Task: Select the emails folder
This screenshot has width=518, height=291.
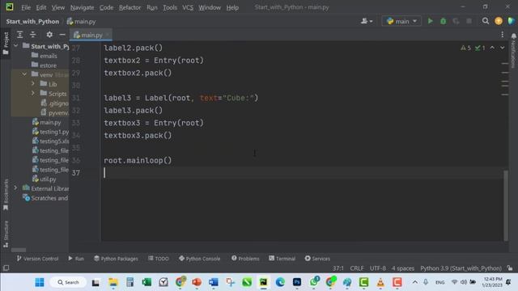Action: 49,56
